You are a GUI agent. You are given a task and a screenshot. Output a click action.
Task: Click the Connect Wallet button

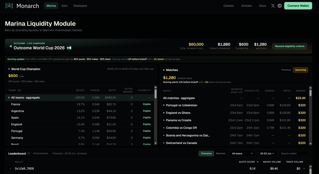pyautogui.click(x=298, y=6)
